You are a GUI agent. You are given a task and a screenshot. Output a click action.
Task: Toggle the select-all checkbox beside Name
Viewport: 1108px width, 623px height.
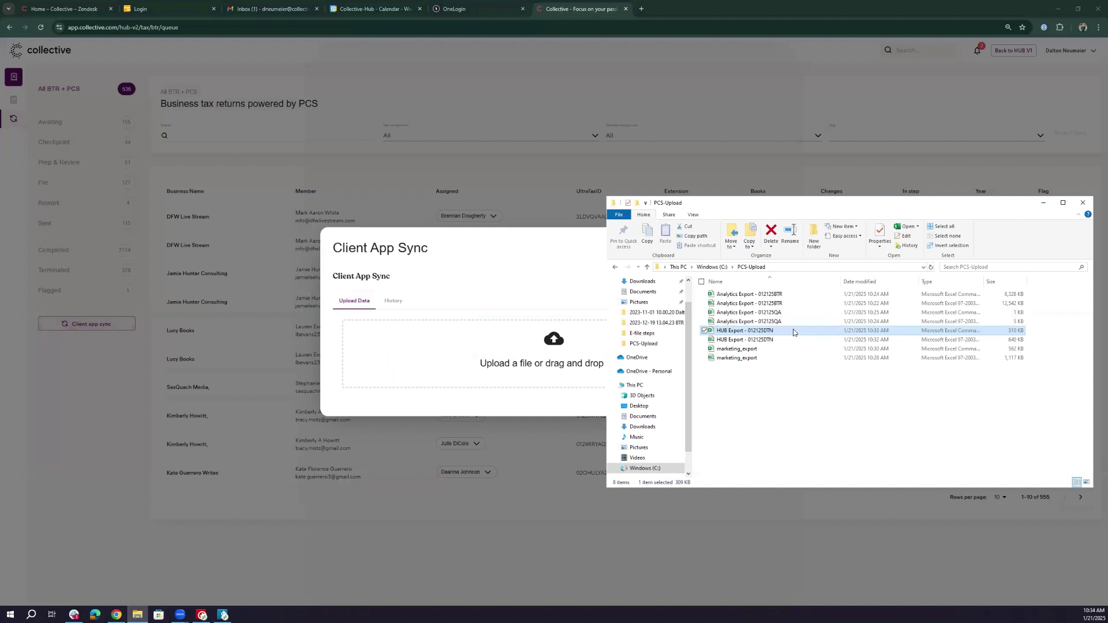pyautogui.click(x=701, y=282)
